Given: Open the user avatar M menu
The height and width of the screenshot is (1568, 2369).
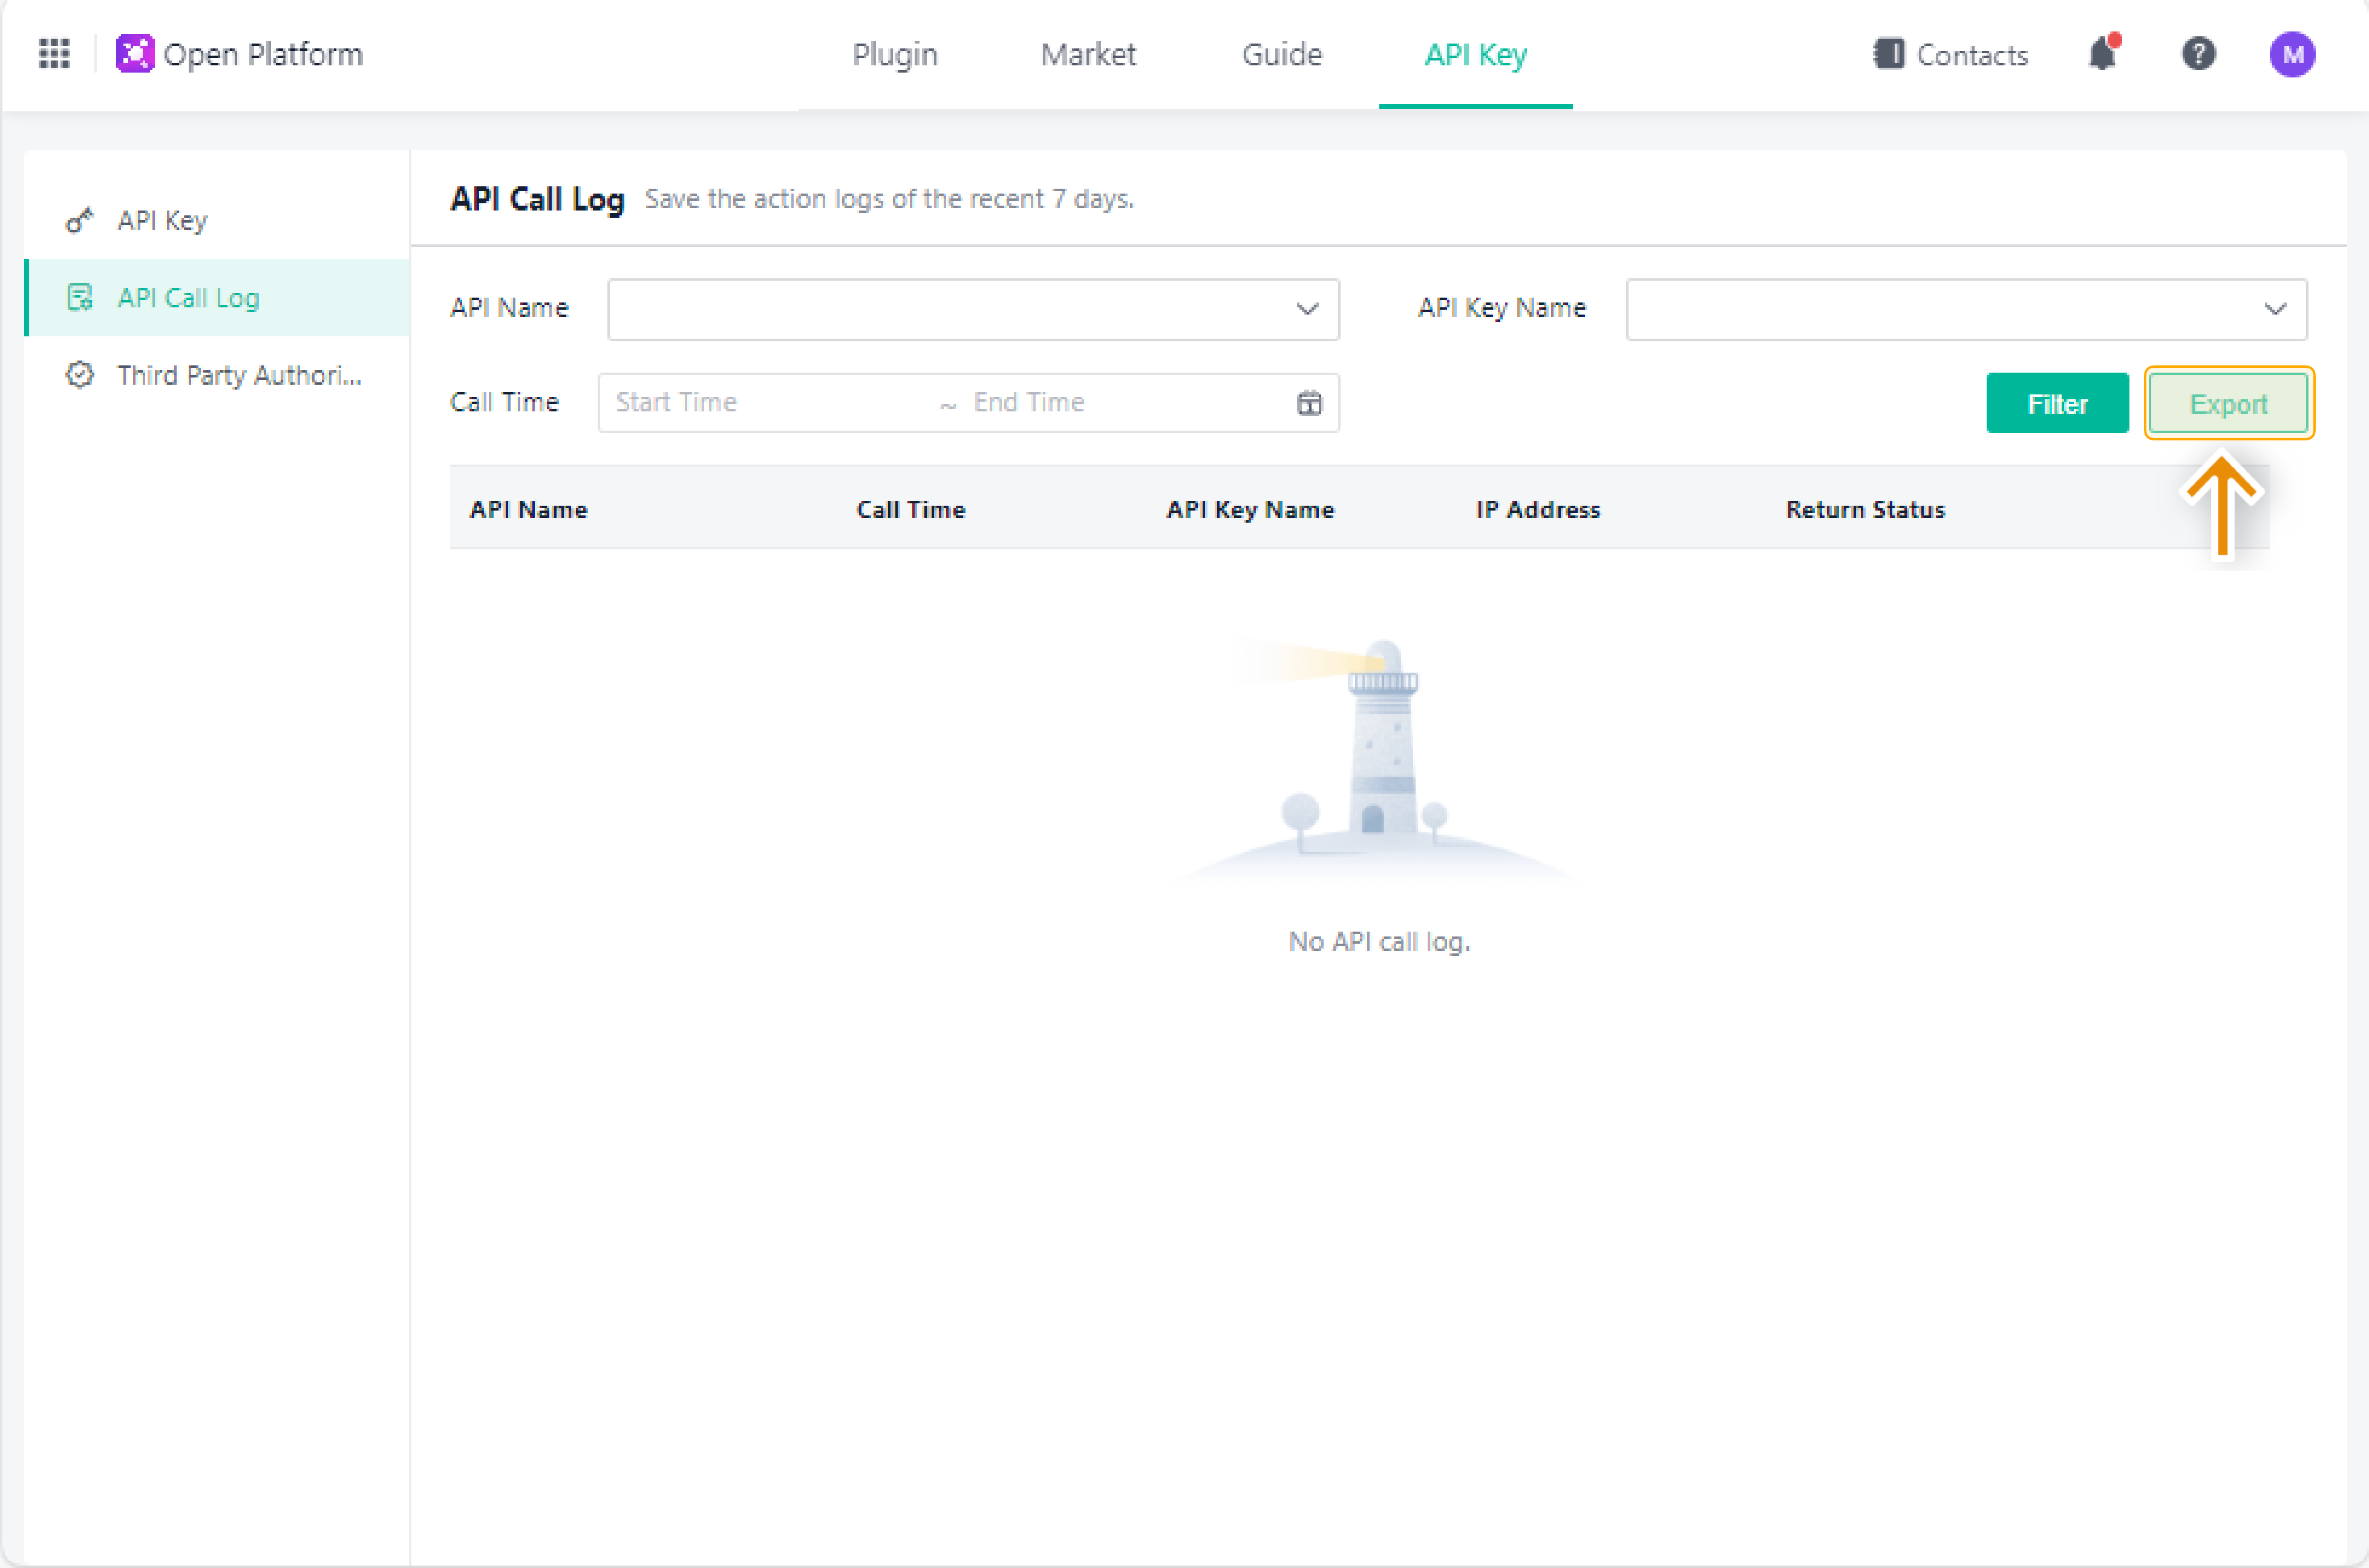Looking at the screenshot, I should point(2292,54).
